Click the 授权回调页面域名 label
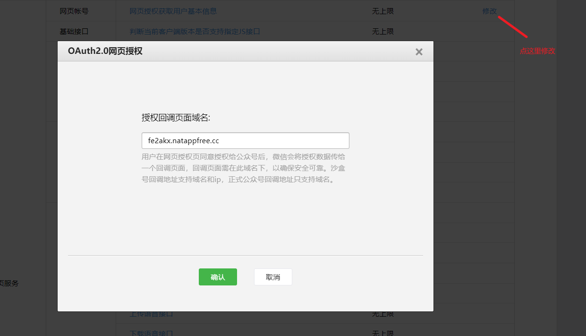The image size is (586, 336). (176, 118)
